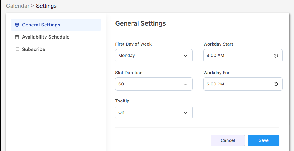294x151 pixels.
Task: Click the Cancel button
Action: [228, 140]
